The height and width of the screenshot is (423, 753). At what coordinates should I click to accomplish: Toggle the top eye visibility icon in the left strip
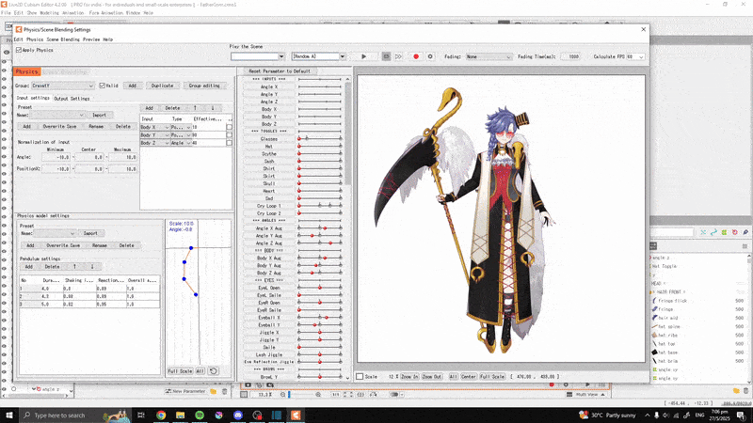click(x=7, y=53)
